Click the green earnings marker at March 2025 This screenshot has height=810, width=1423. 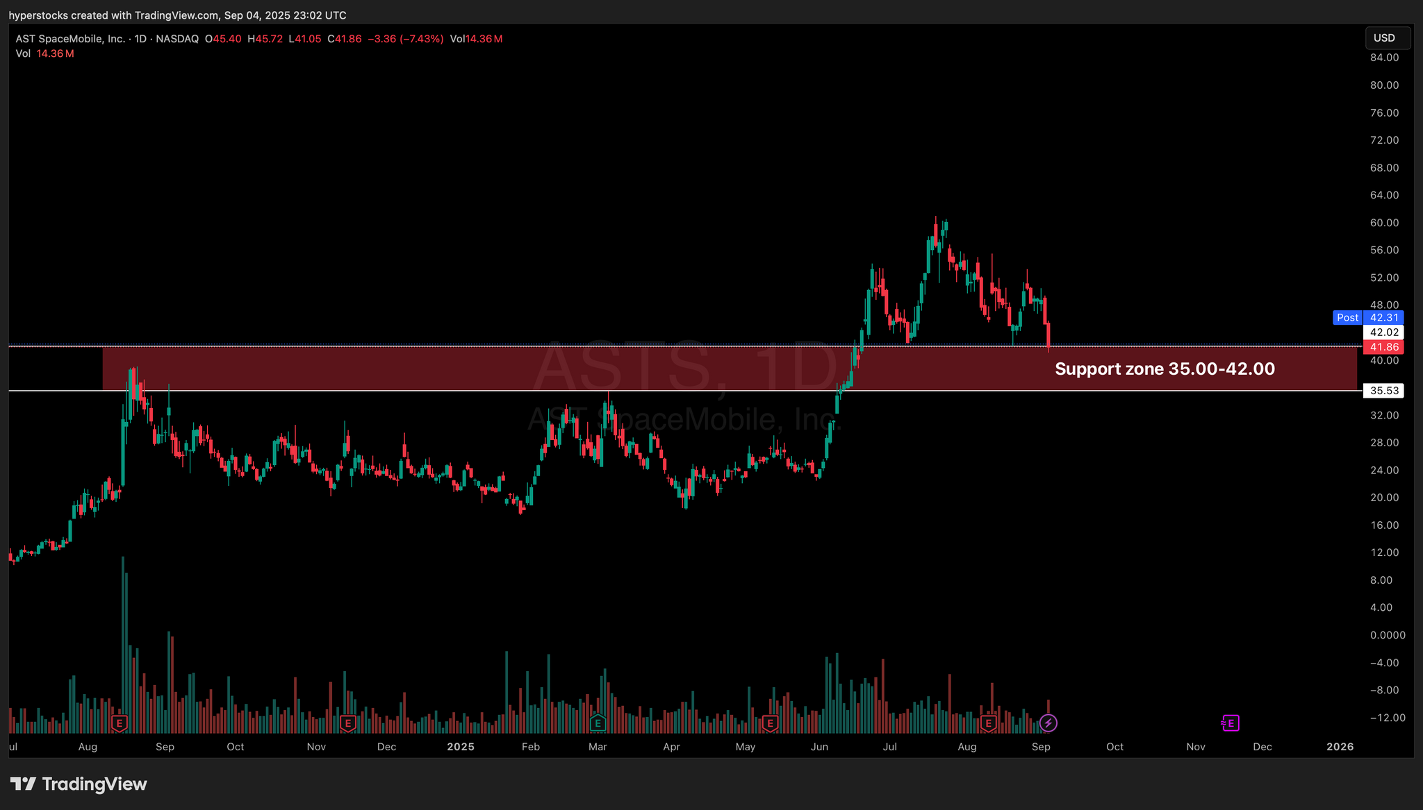pyautogui.click(x=598, y=723)
